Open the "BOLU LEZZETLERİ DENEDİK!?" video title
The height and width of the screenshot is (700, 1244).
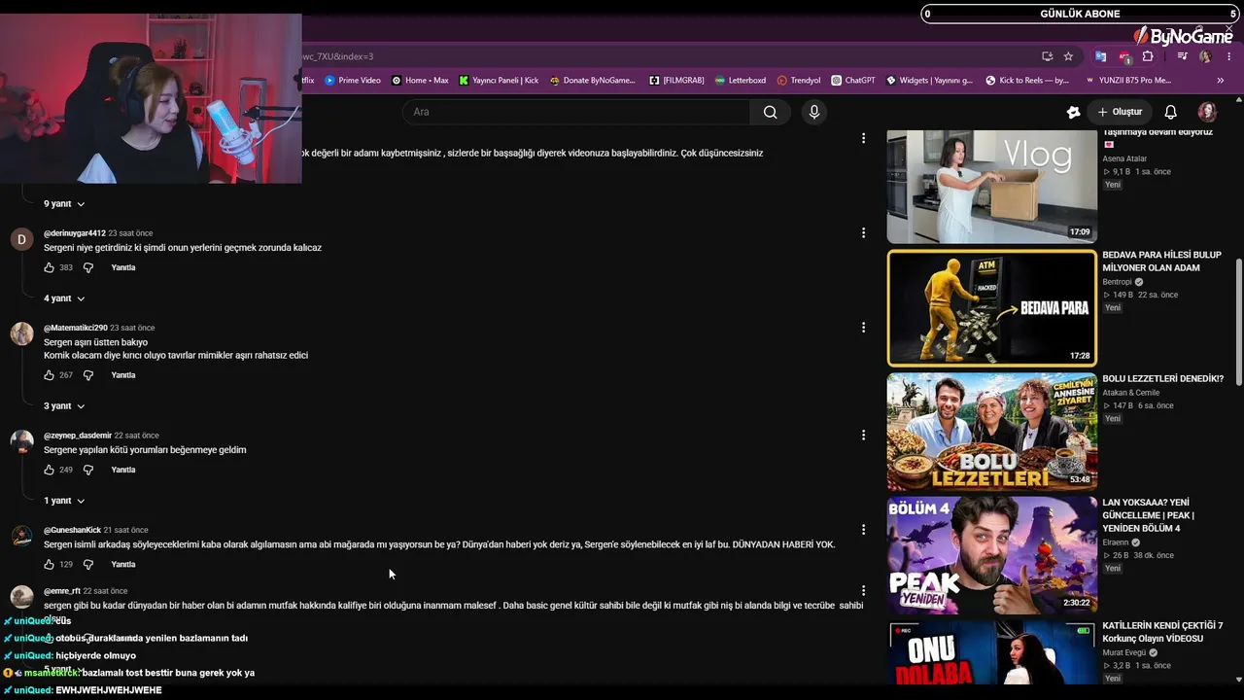coord(1162,378)
